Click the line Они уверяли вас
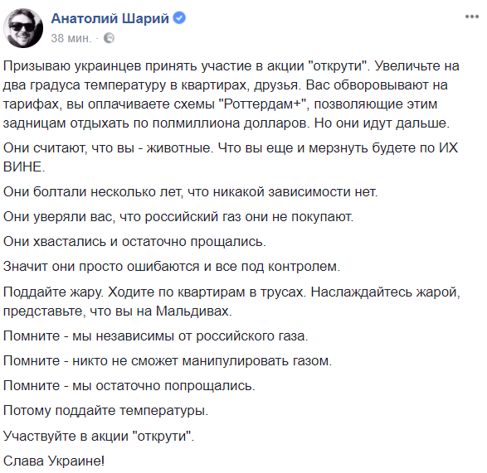This screenshot has height=473, width=487. click(x=178, y=217)
